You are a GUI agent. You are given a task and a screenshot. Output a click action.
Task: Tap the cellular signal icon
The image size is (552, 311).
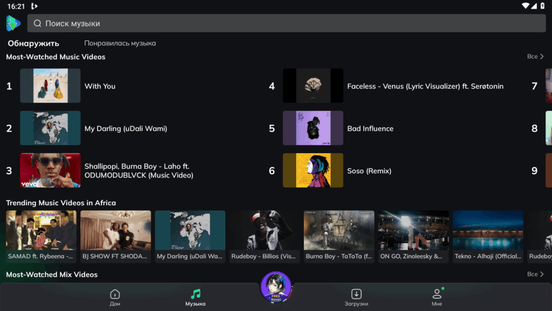tap(534, 5)
